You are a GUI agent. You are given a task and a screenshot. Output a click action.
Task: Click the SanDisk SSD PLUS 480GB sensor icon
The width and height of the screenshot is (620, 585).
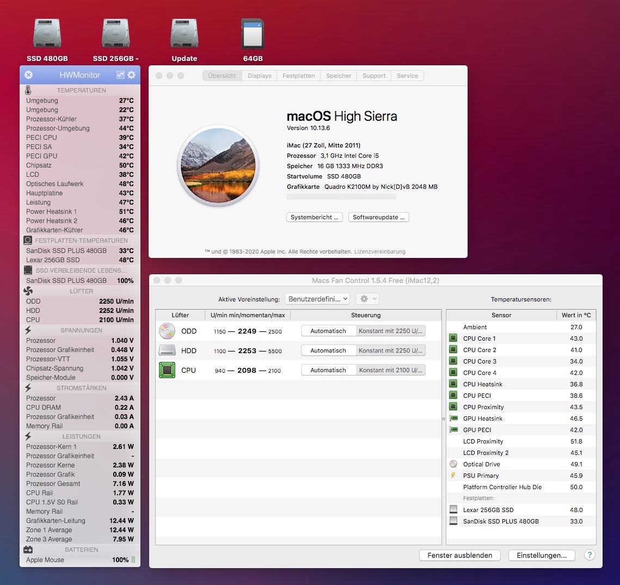click(453, 521)
